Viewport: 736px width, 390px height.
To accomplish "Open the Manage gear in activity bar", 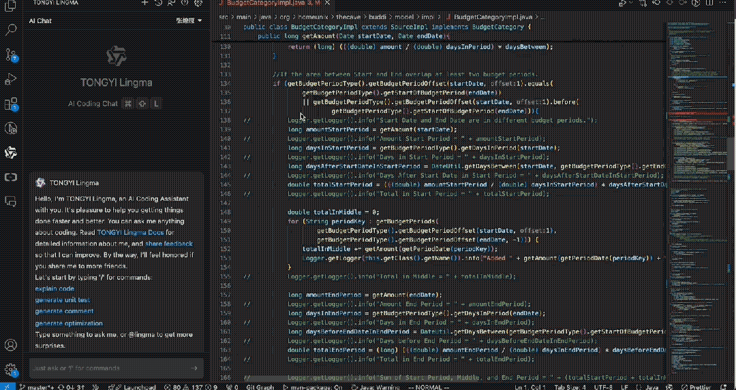I will (x=10, y=370).
